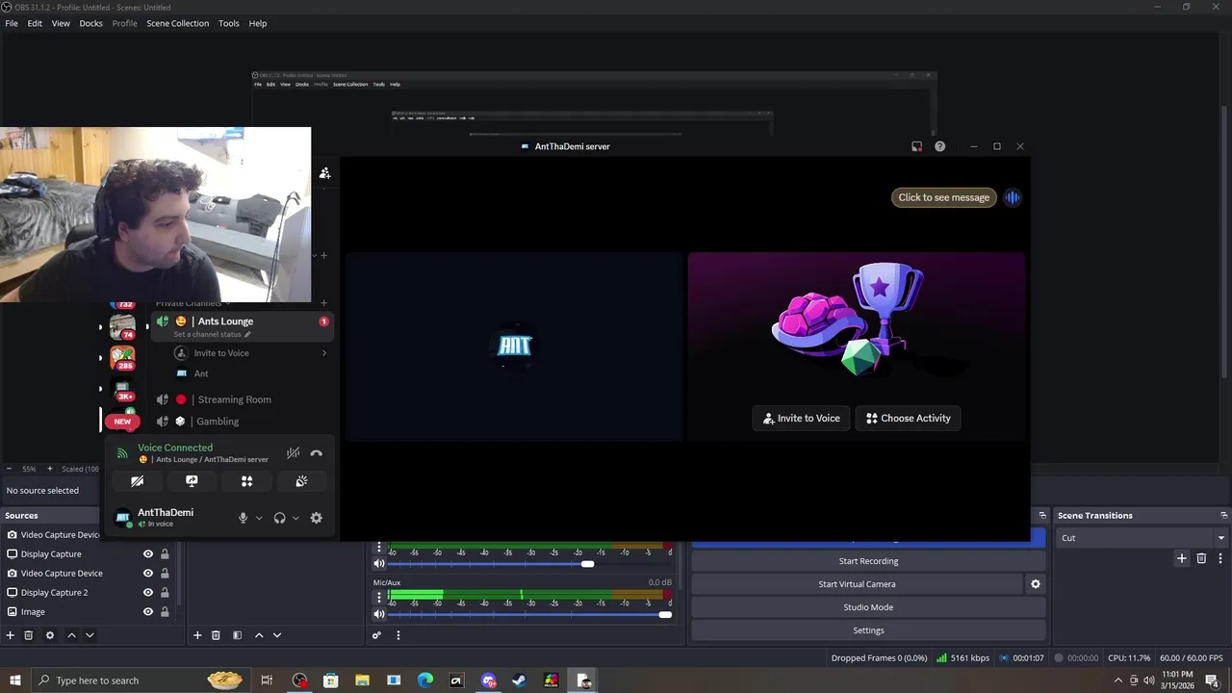Open Discord soundboard icon in voice panel

point(301,481)
